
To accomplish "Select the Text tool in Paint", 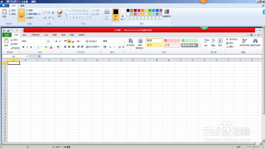I will (x=53, y=13).
